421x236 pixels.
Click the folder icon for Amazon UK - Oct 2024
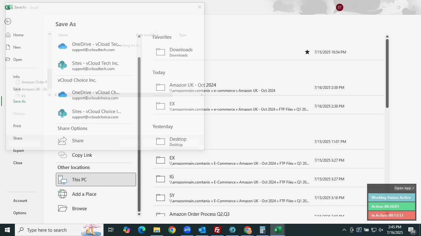[x=161, y=87]
